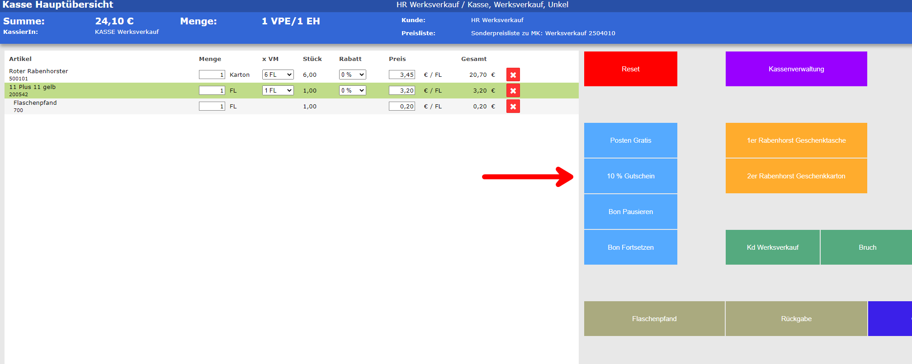Apply Posten Gratis to item
This screenshot has height=364, width=912.
(x=630, y=140)
